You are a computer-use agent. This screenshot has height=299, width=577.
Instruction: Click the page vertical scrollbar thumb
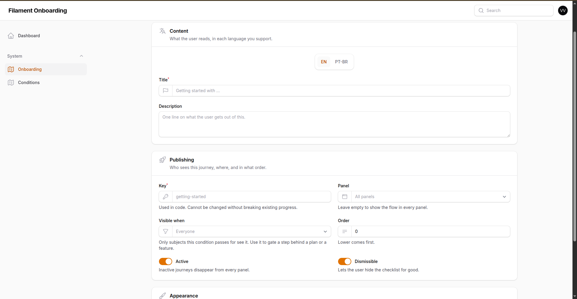pos(575,137)
